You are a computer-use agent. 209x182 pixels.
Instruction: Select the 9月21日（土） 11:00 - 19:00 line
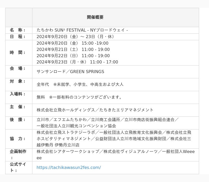click(x=73, y=49)
